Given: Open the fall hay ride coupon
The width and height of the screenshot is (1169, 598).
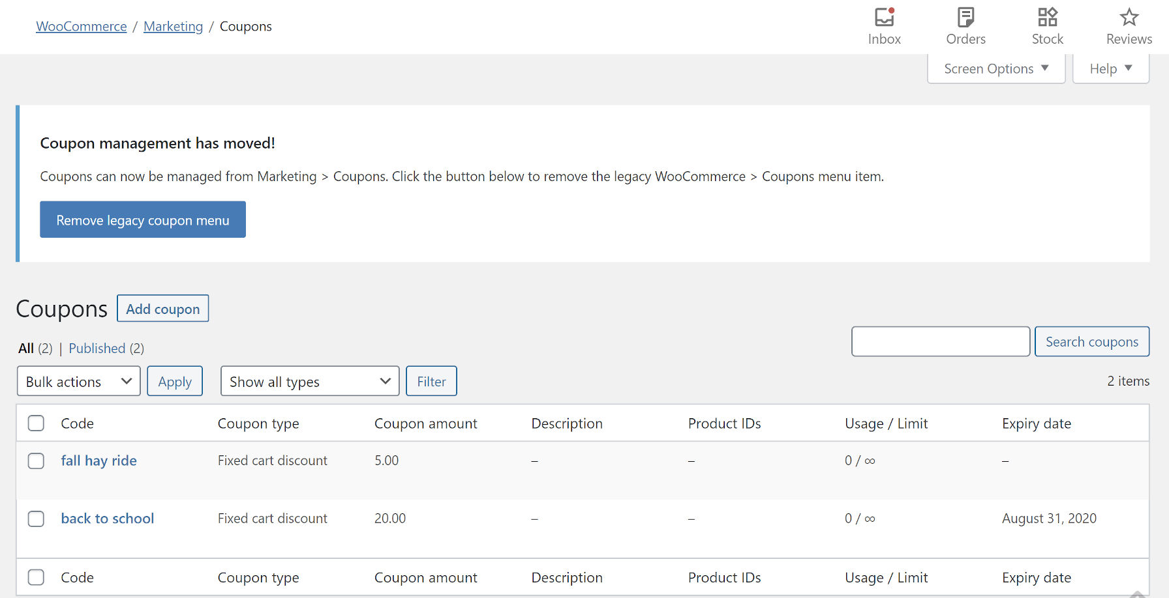Looking at the screenshot, I should 99,461.
